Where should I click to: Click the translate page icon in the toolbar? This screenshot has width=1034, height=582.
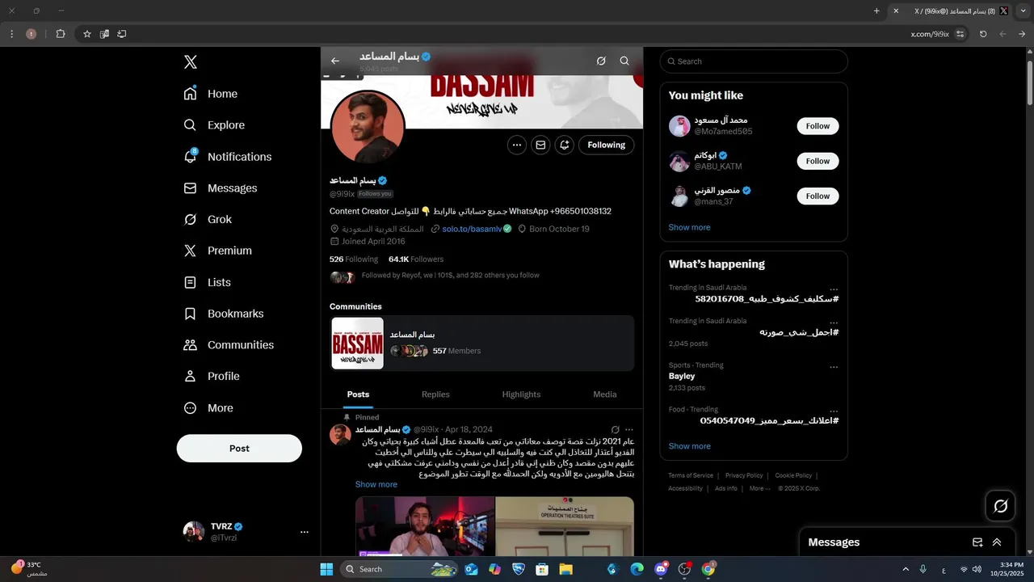[104, 34]
